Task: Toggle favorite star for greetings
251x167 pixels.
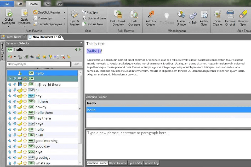Action: click(x=25, y=158)
